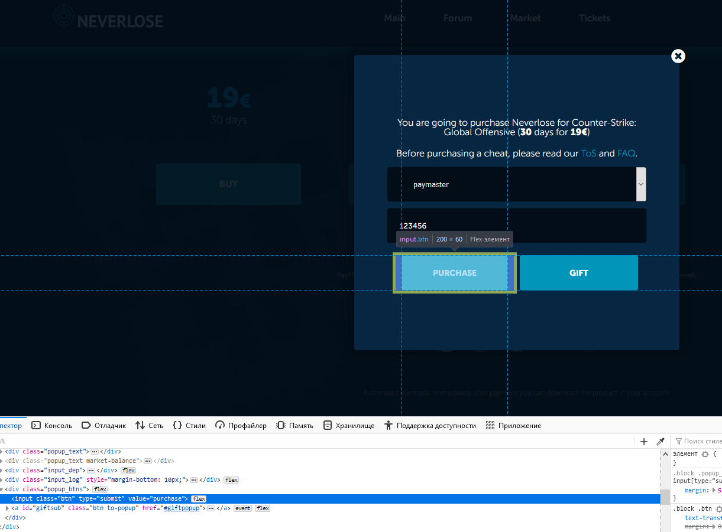Open Market in site navigation

pos(526,18)
